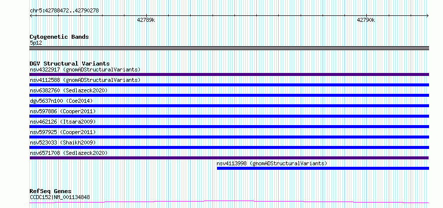Click the purple bar for nsv4322917
Image resolution: width=443 pixels, height=208 pixels.
[229, 74]
